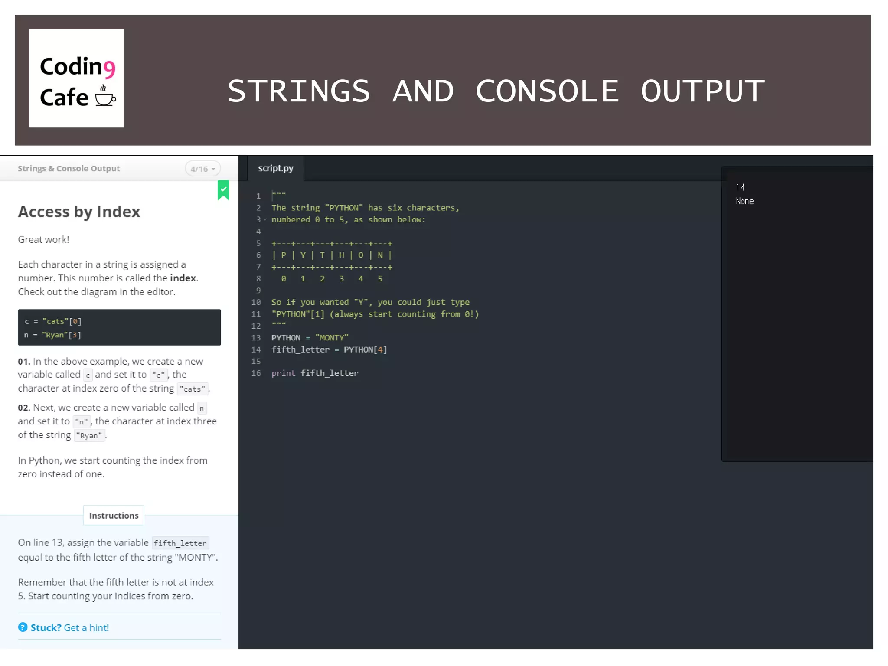Click line number 16 in the gutter
Viewport: 888px width, 666px height.
pos(256,373)
